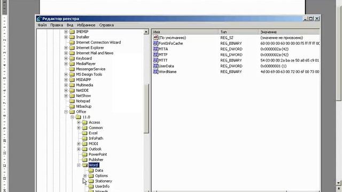342x192 pixels.
Task: Collapse the Office key
Action: (66, 112)
